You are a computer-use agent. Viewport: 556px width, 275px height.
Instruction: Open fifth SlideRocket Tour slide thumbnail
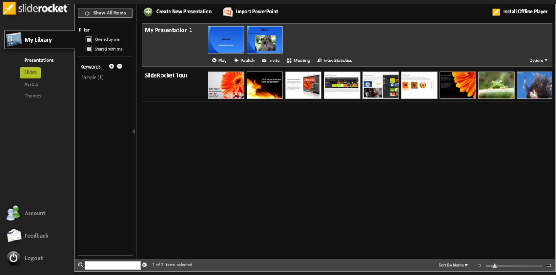coord(380,85)
